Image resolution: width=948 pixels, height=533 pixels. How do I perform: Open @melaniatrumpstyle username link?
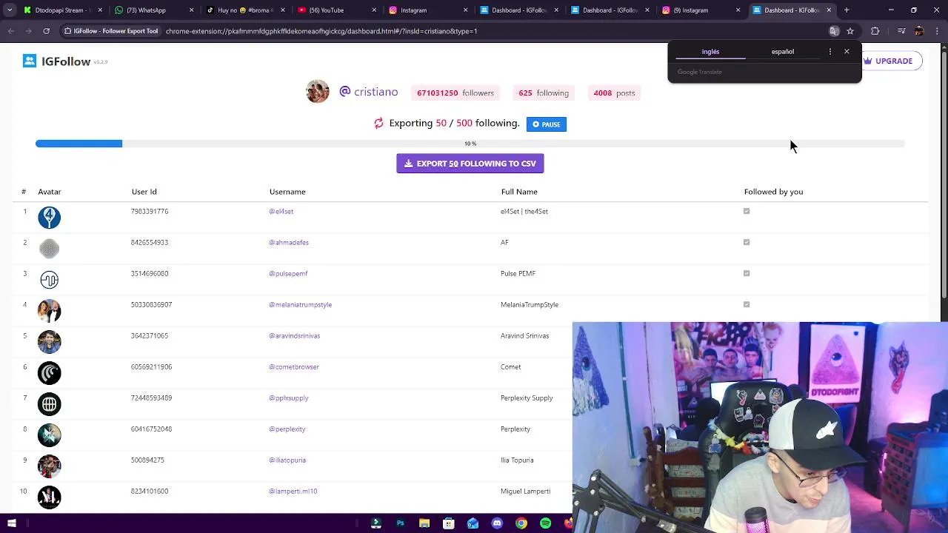click(x=301, y=304)
